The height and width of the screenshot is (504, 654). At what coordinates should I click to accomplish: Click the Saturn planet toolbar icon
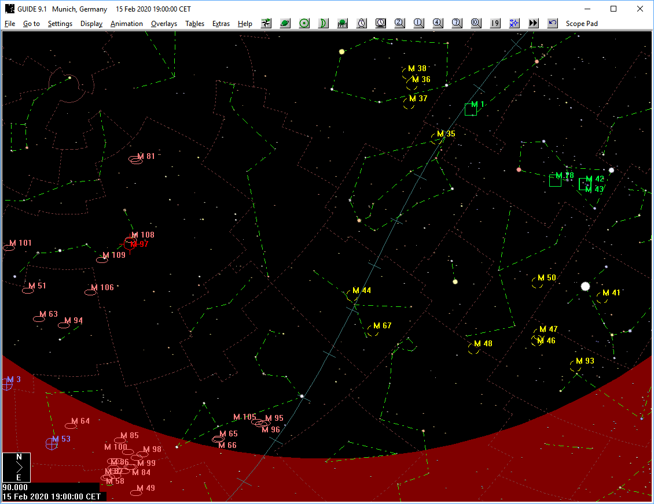[285, 23]
